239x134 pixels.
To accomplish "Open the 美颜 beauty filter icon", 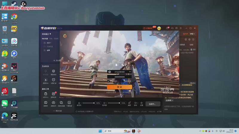I will point(129,103).
